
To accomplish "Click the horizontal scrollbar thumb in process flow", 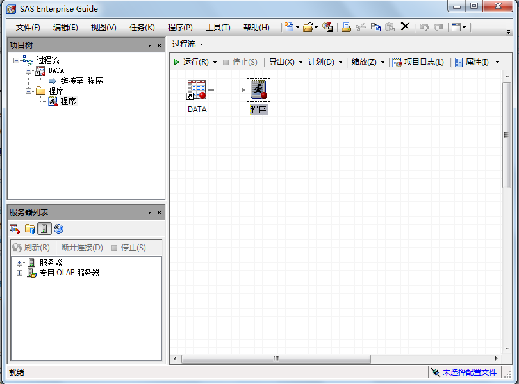I will point(276,358).
